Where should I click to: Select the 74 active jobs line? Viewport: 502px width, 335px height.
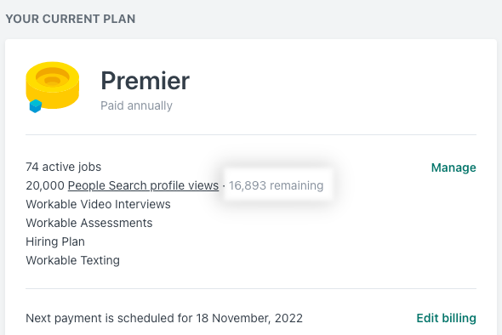(64, 167)
